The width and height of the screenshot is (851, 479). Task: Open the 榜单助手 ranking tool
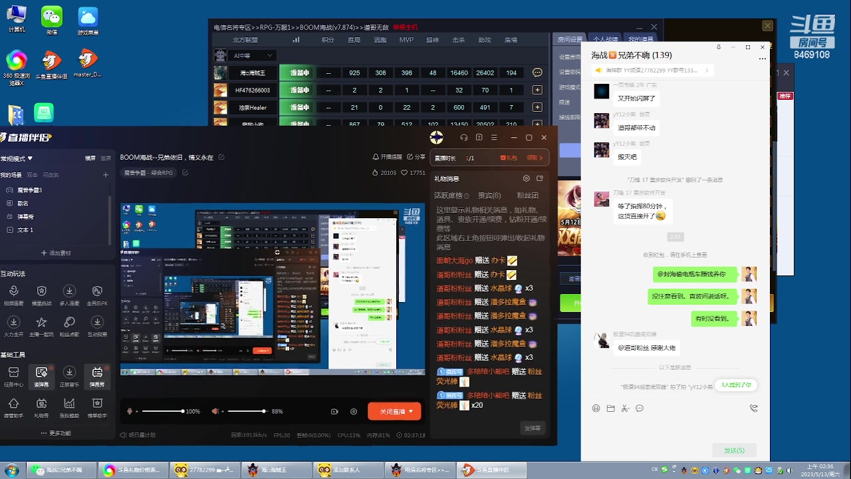(x=97, y=408)
